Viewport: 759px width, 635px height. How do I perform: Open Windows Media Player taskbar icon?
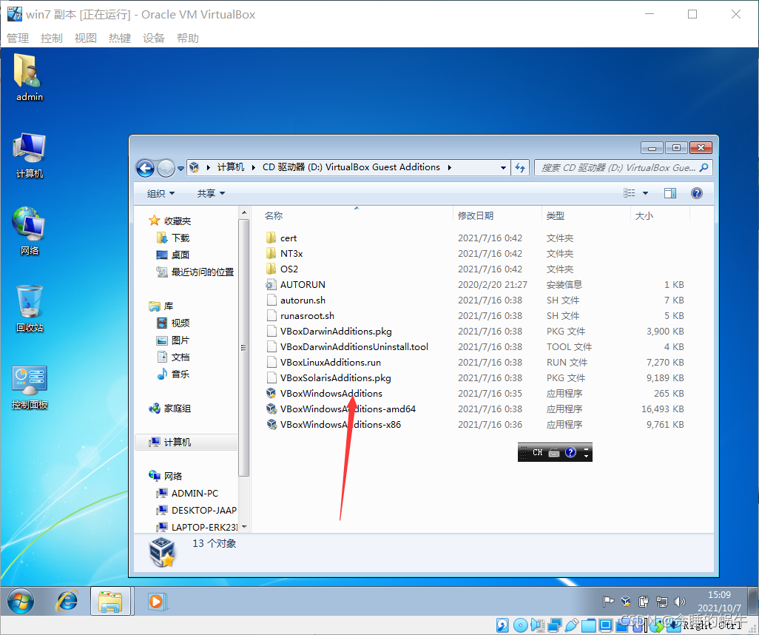(x=156, y=602)
